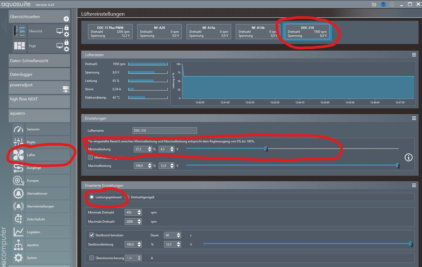422x267 pixels.
Task: Open Alarmeinstellungen bell icon
Action: 18,206
